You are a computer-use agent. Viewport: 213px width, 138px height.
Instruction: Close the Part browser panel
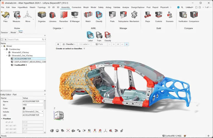[x=45, y=35]
